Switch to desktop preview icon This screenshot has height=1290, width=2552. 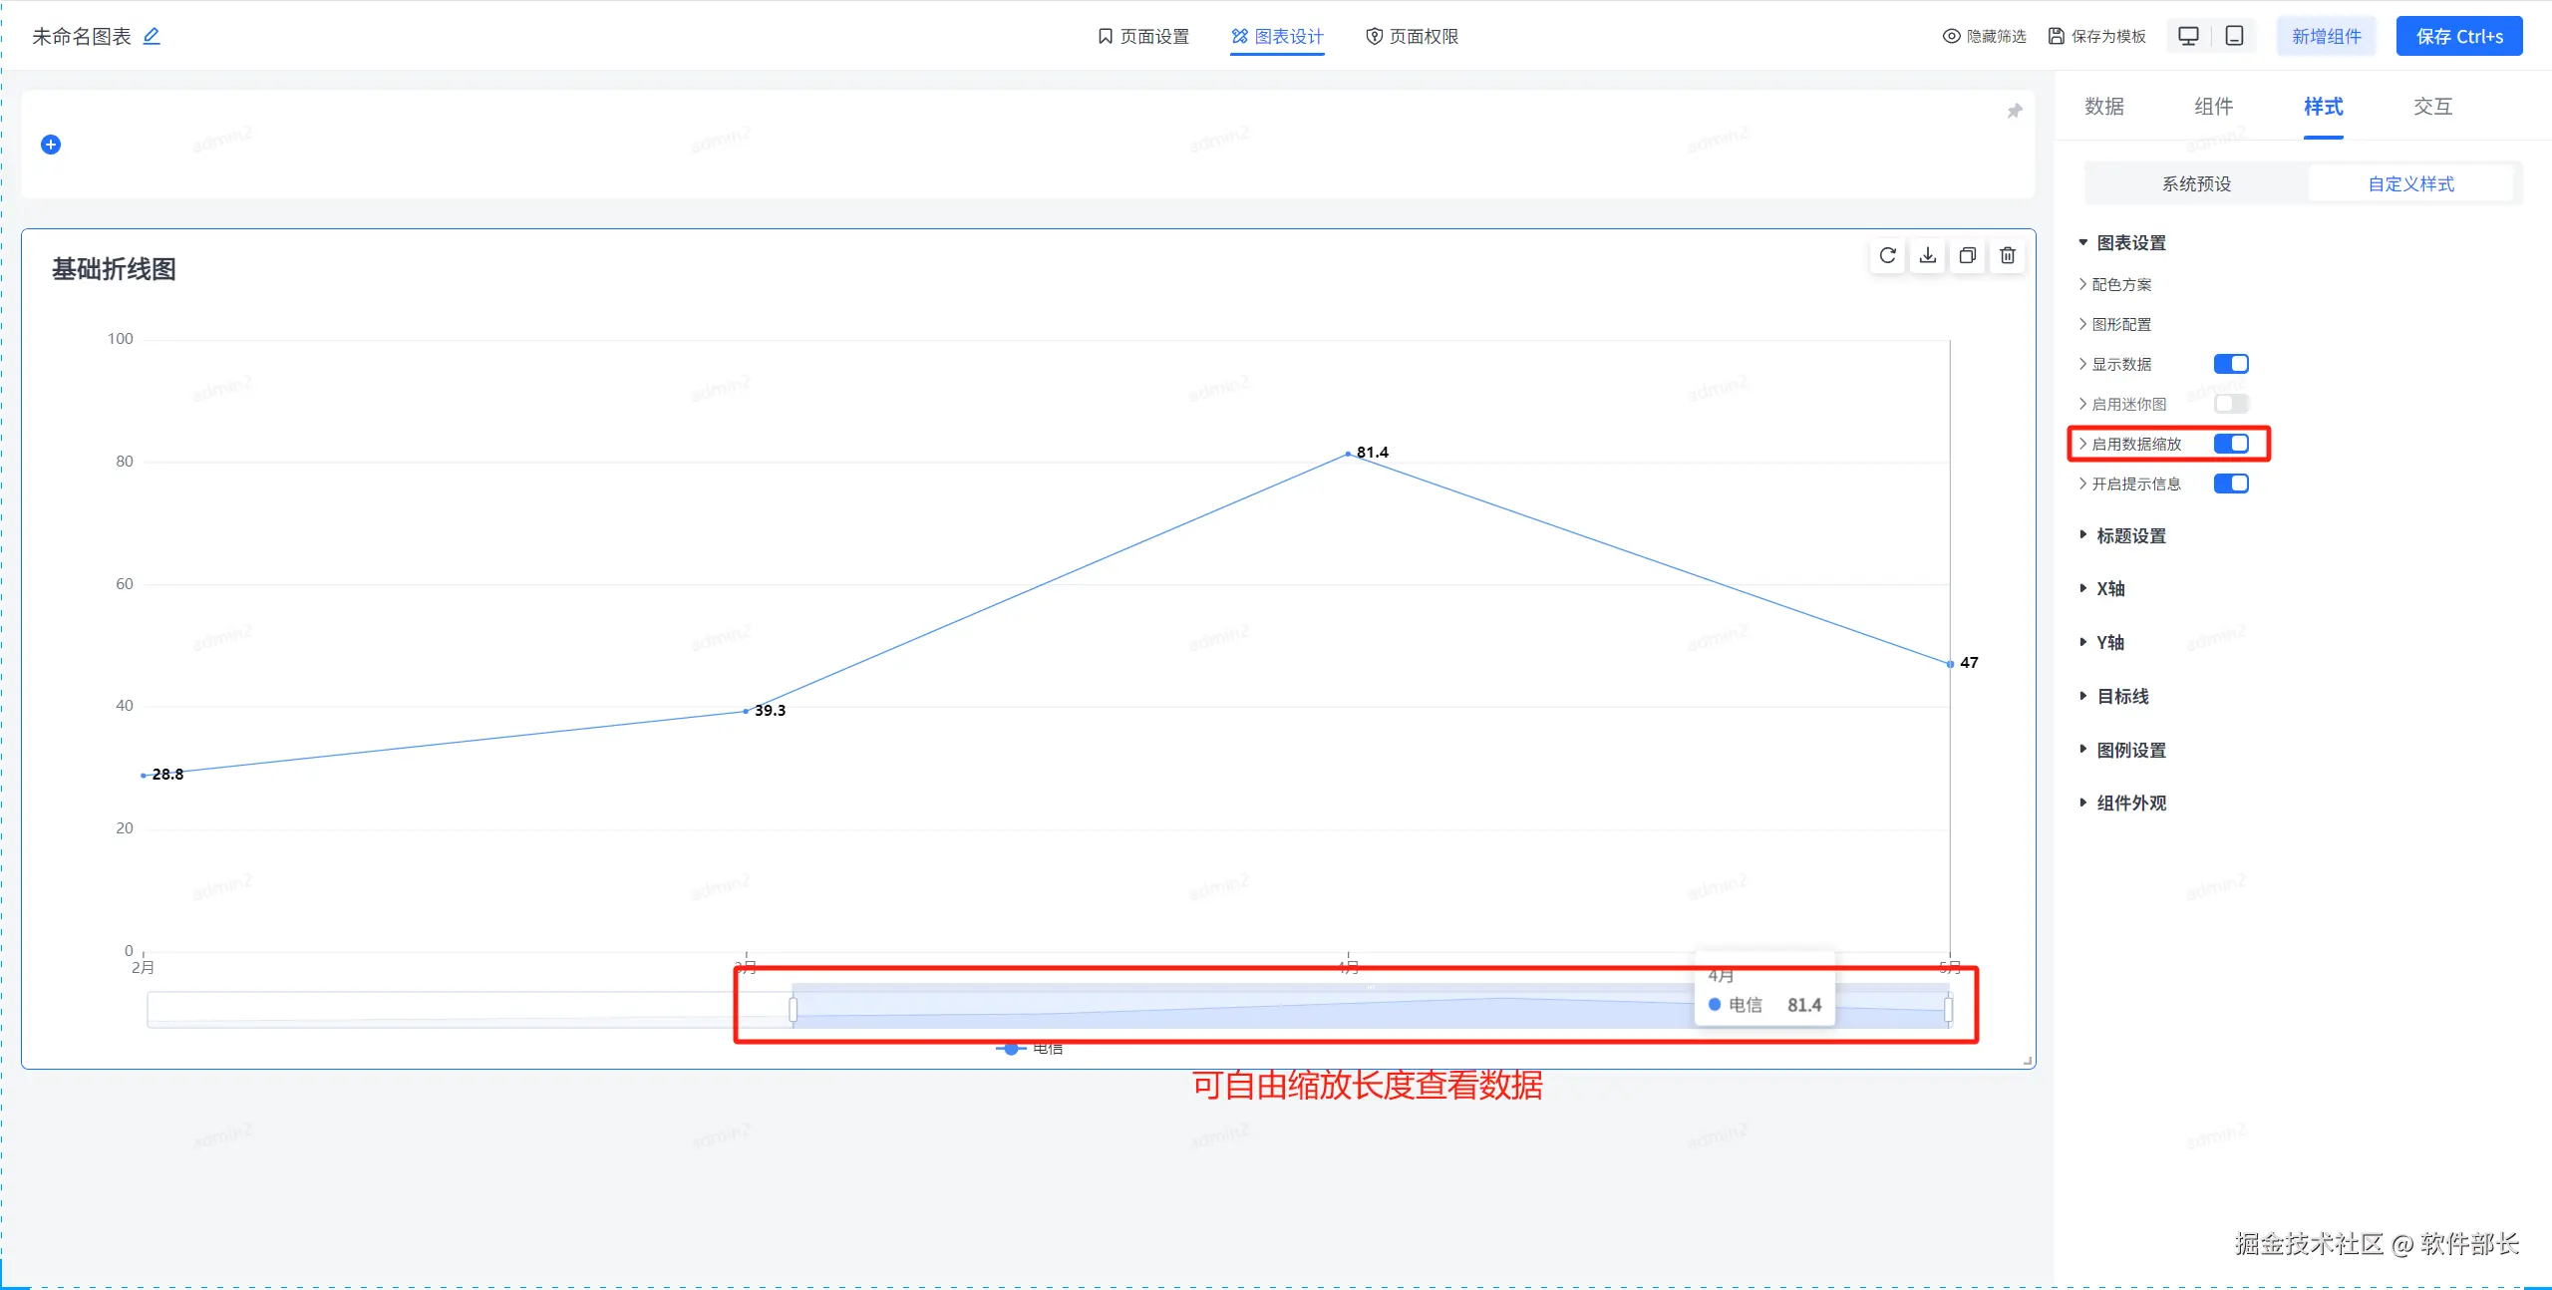point(2188,37)
